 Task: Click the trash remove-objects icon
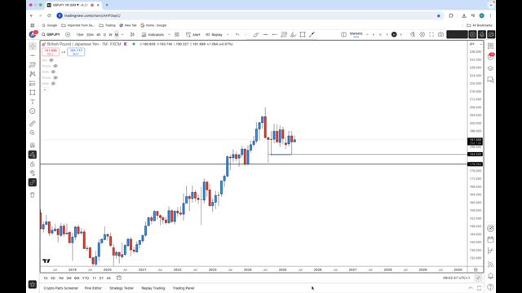click(x=33, y=195)
